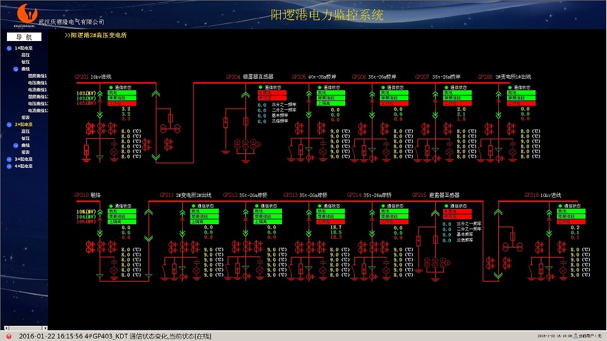The image size is (607, 341).
Task: Click GP201 red 工作位 status box
Action: click(x=122, y=104)
